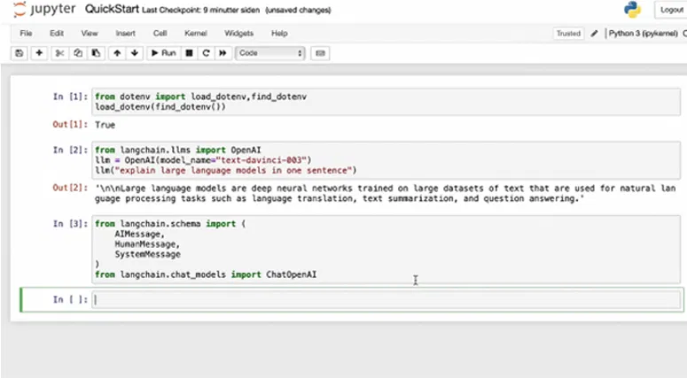Image resolution: width=687 pixels, height=378 pixels.
Task: Open the Widgets menu
Action: pos(238,34)
